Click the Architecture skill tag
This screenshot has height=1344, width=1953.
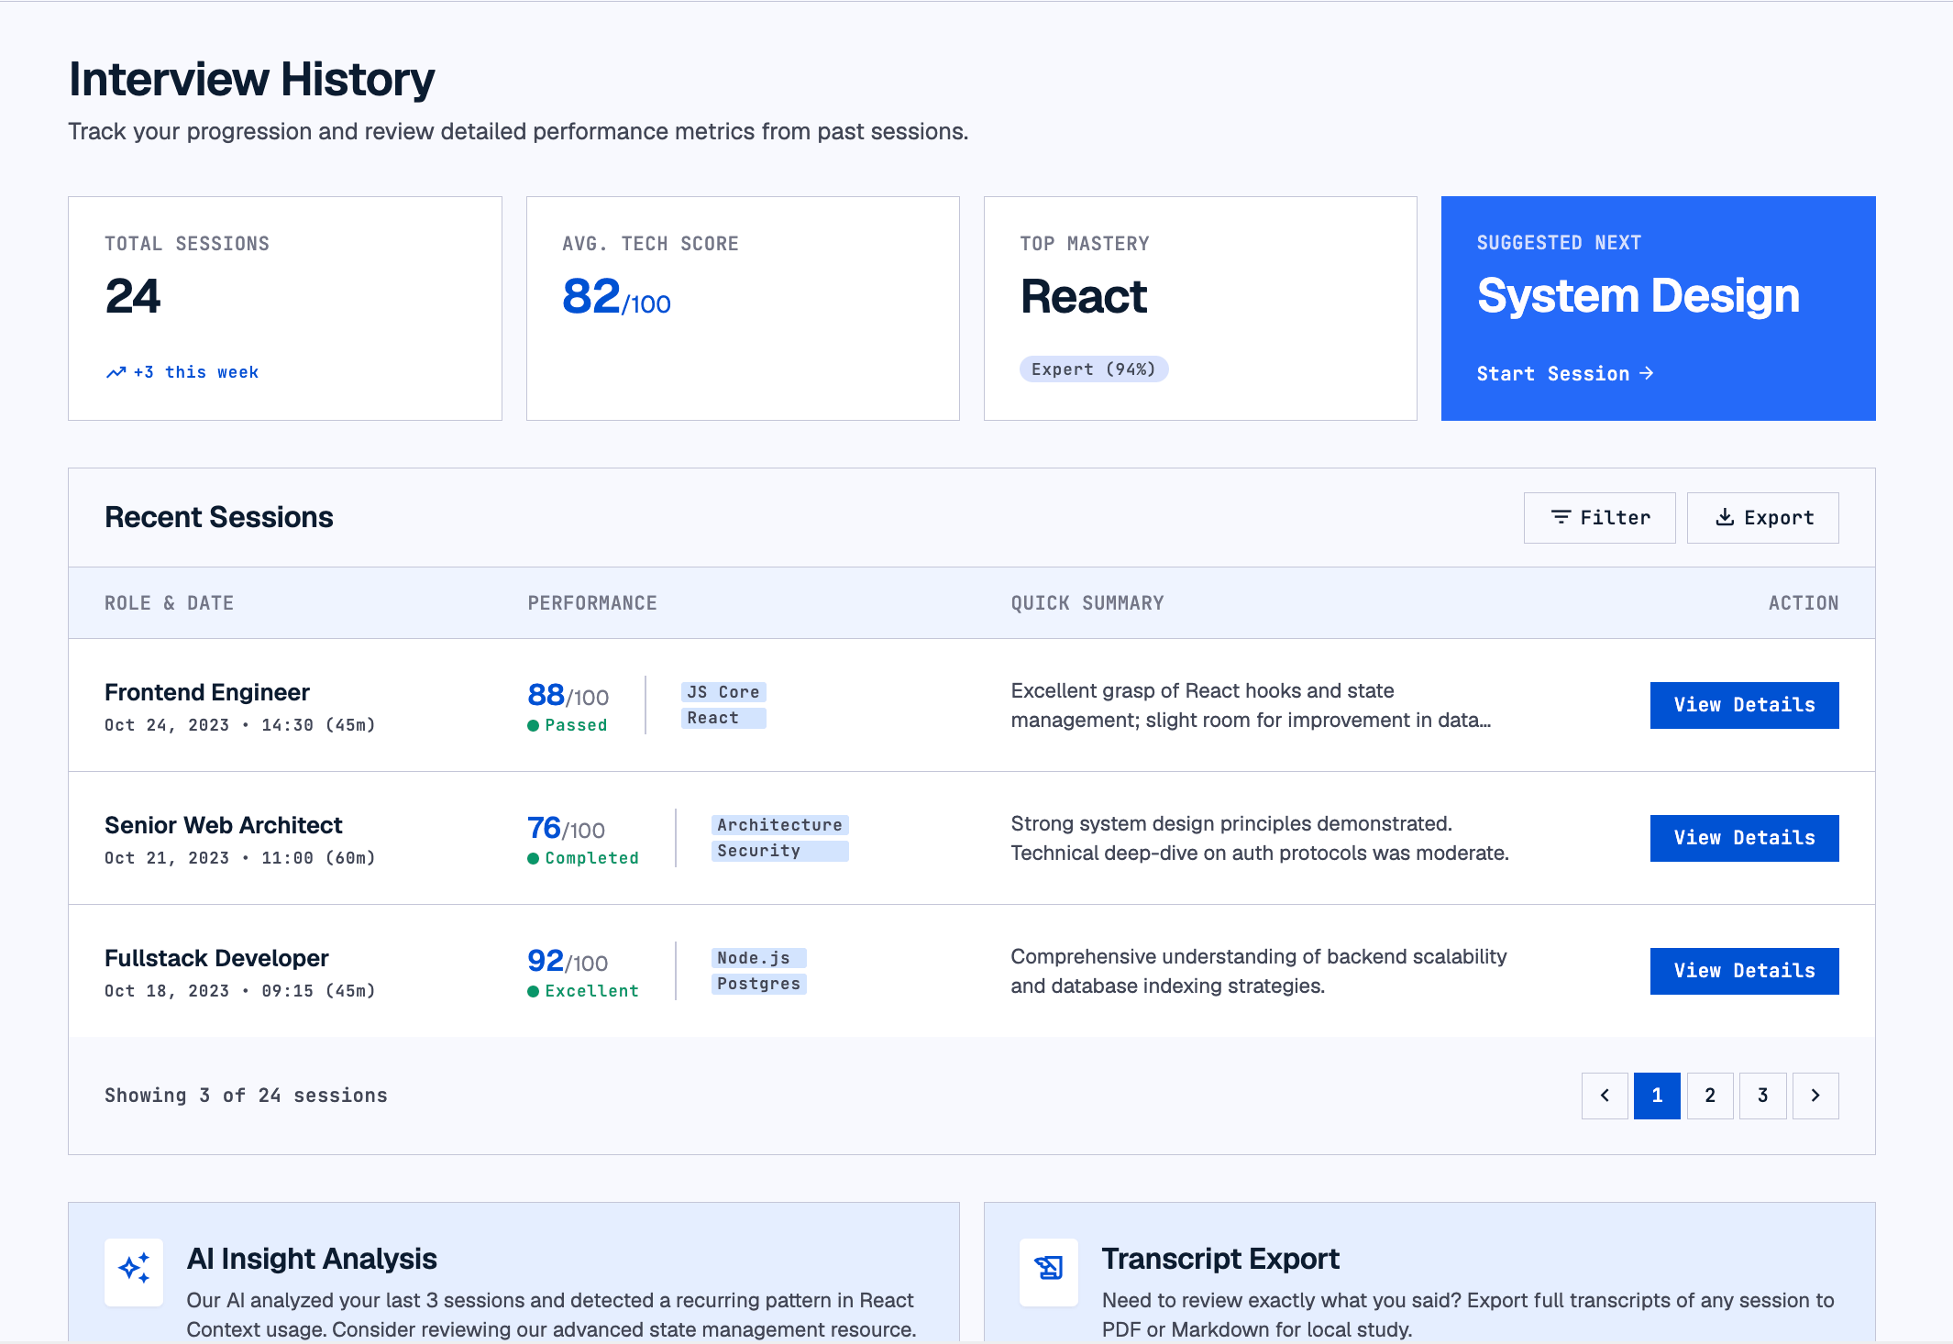pyautogui.click(x=779, y=825)
